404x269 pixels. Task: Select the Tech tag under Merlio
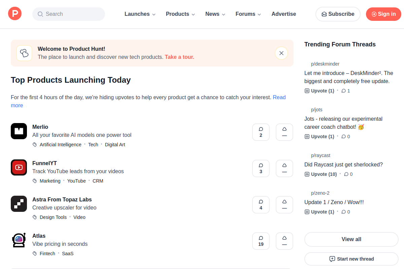pos(93,145)
